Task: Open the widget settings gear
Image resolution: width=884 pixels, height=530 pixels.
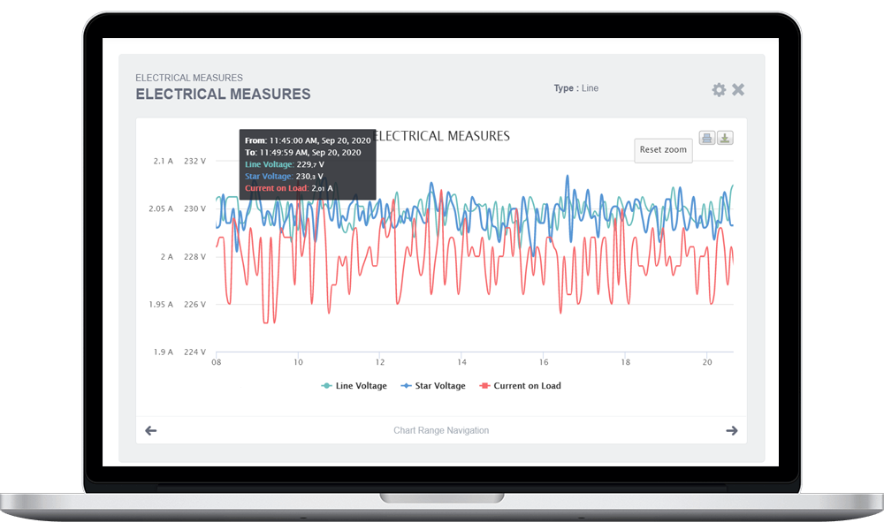Action: click(x=719, y=90)
